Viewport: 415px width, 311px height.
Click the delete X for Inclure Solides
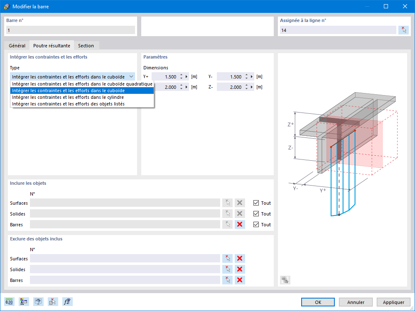[x=240, y=214]
